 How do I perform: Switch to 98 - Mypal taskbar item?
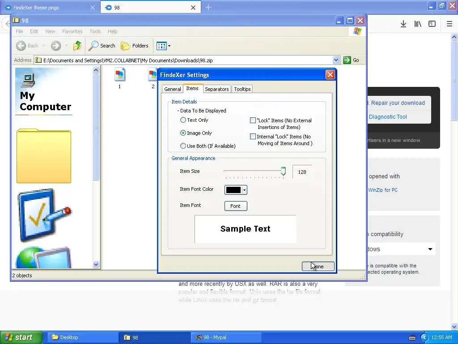click(x=226, y=337)
